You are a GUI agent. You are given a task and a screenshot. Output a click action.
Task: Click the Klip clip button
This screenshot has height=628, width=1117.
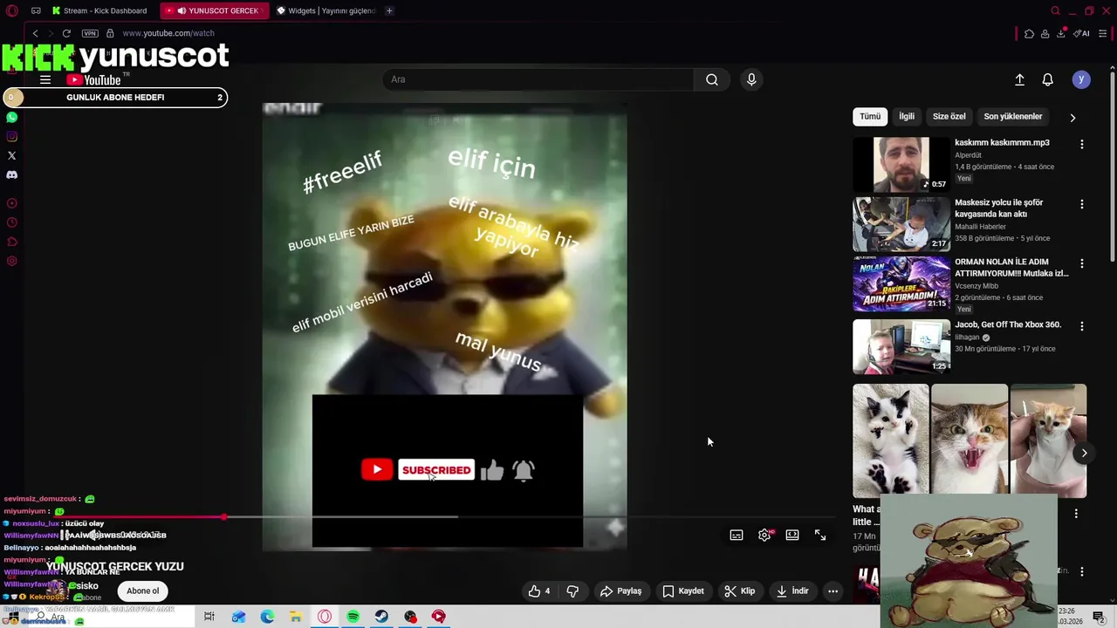739,591
